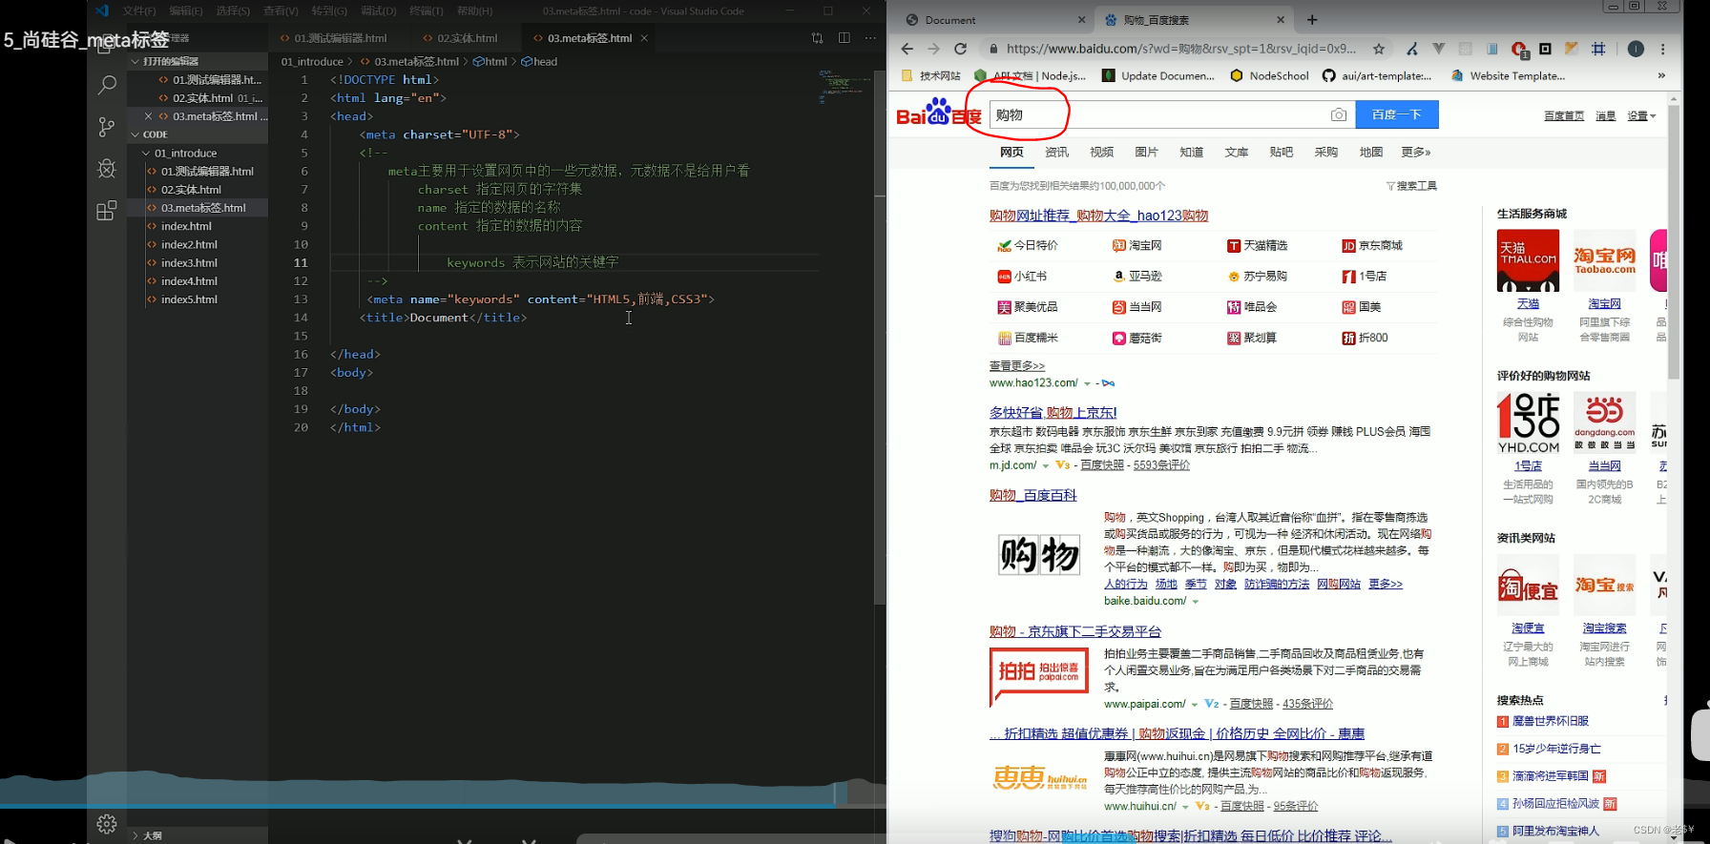Click the Chrome profile avatar

[1636, 49]
